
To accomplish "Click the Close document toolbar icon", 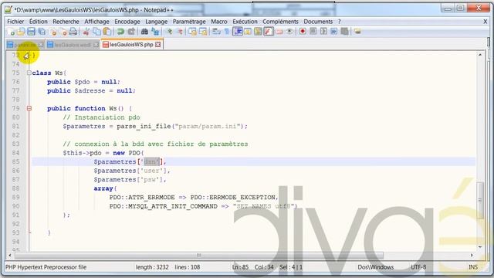I will pyautogui.click(x=53, y=32).
